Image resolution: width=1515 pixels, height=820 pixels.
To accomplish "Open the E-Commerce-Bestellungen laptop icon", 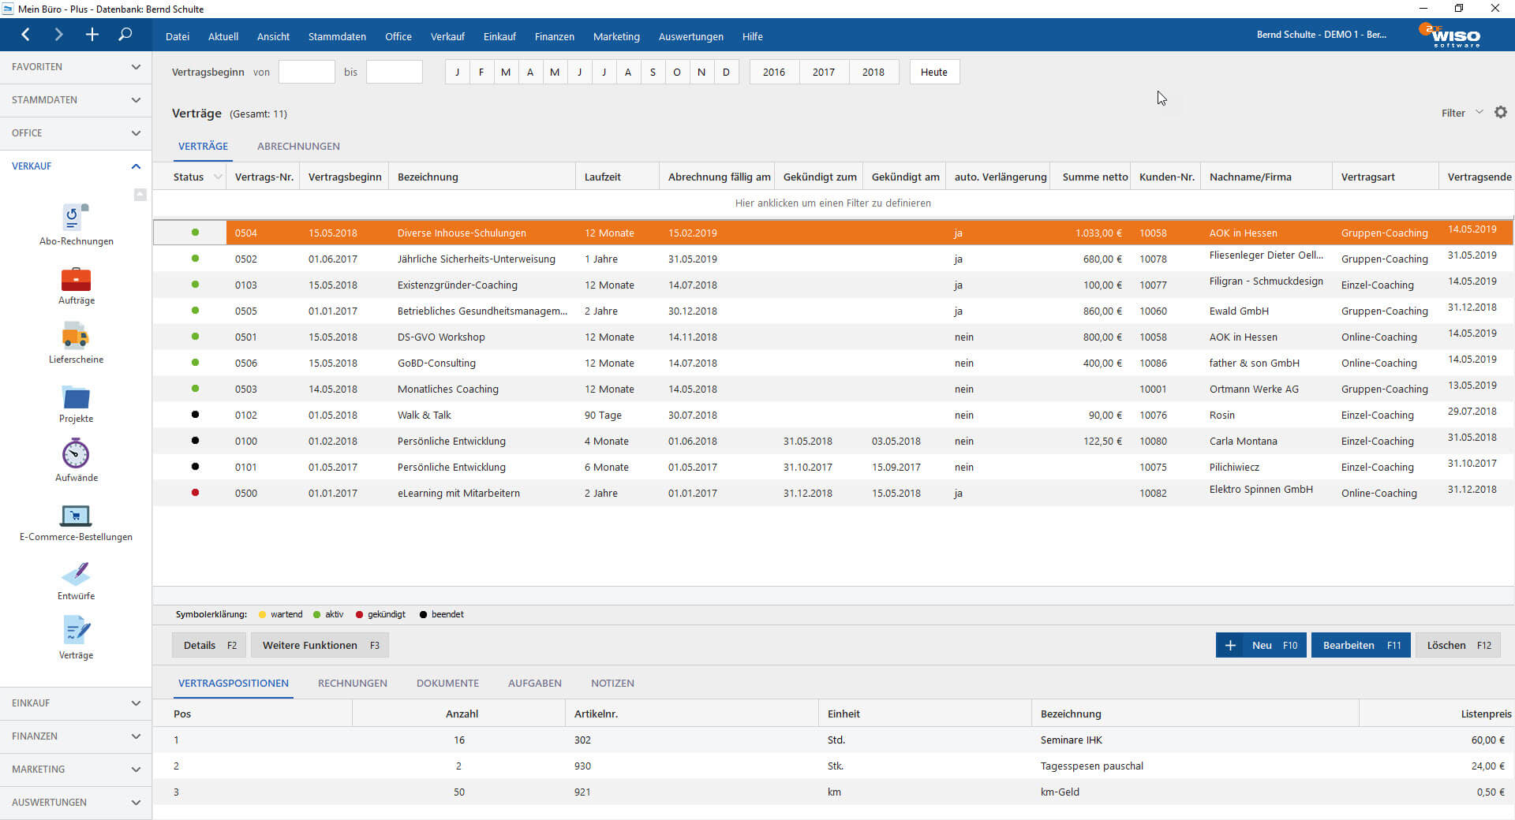I will tap(76, 516).
